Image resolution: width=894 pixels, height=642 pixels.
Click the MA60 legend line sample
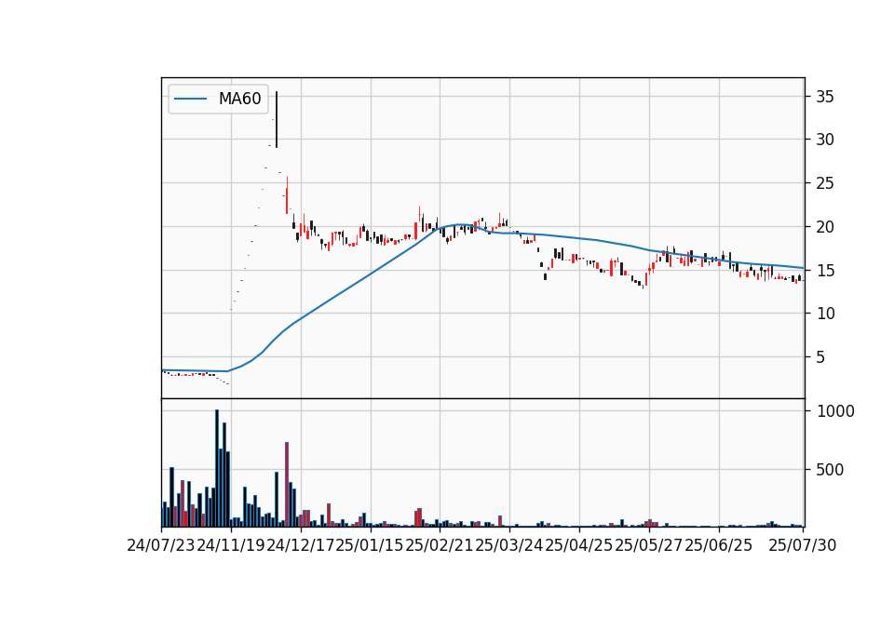pyautogui.click(x=190, y=100)
